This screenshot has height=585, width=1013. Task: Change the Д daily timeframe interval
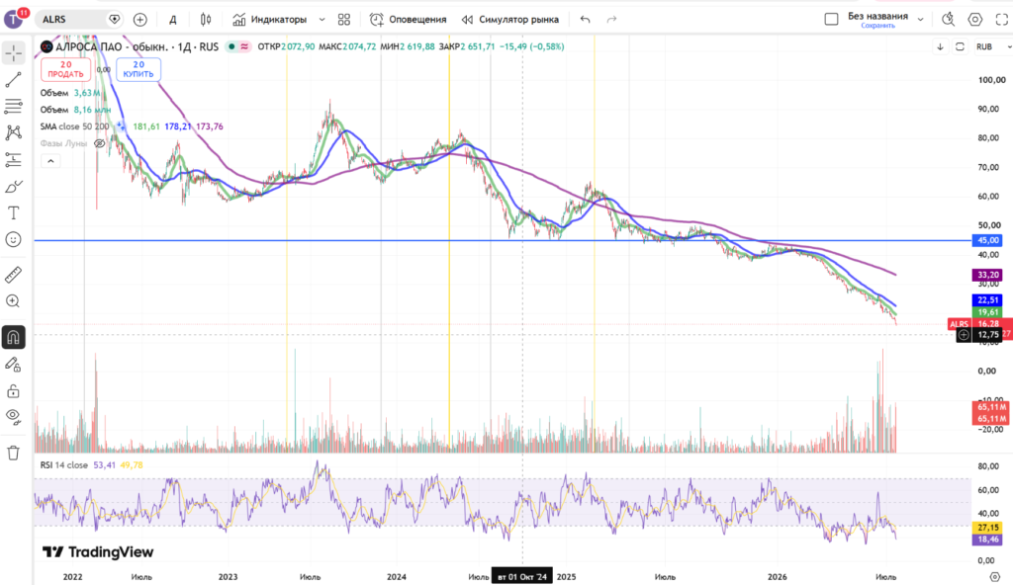[x=173, y=20]
